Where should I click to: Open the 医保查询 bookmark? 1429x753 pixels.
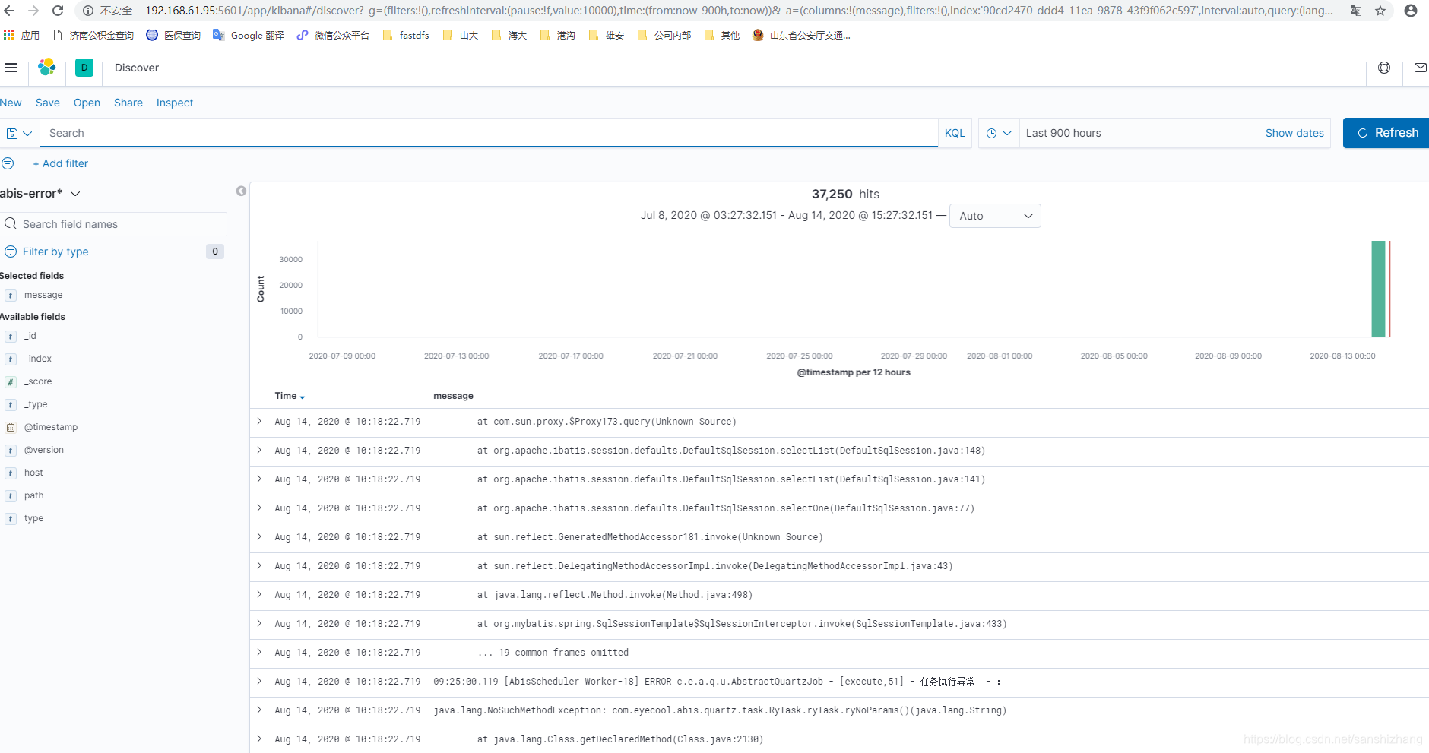tap(173, 35)
